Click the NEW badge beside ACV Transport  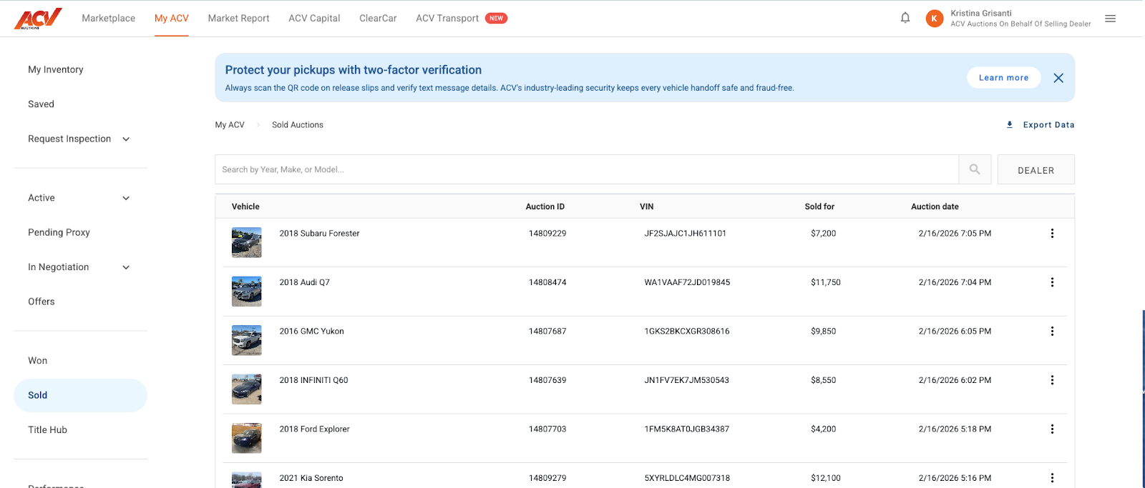point(497,19)
